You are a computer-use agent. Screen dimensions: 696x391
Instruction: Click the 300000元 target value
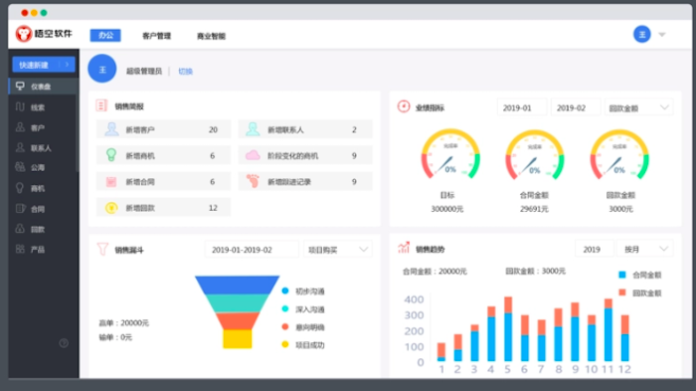[x=447, y=209]
